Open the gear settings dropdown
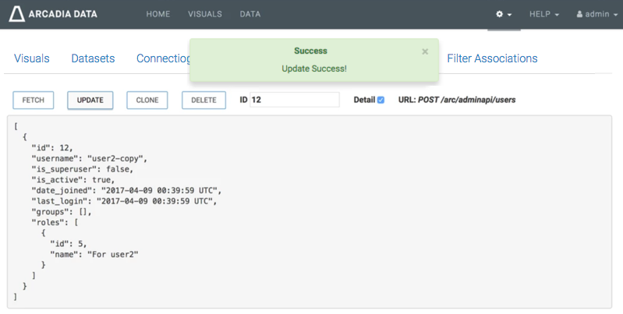 (x=504, y=15)
